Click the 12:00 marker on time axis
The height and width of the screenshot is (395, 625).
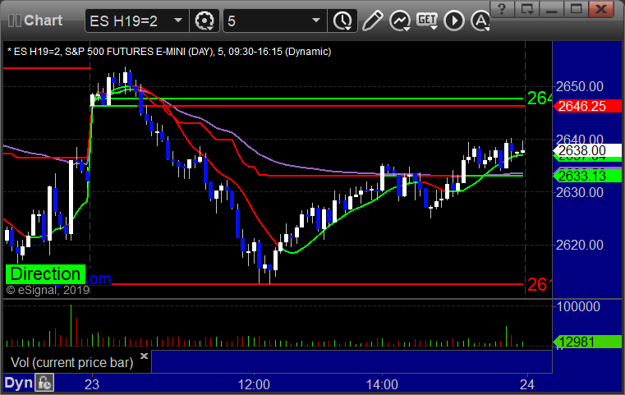click(254, 384)
